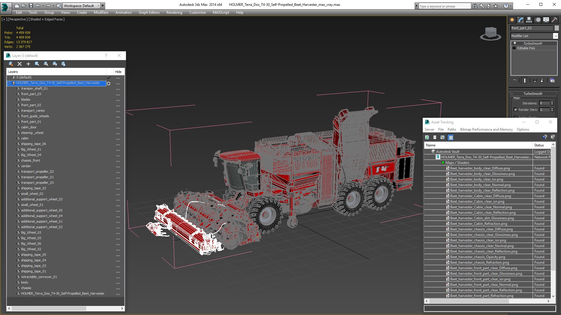
Task: Open the Help icon dropdown arrow in title bar
Action: click(x=511, y=6)
